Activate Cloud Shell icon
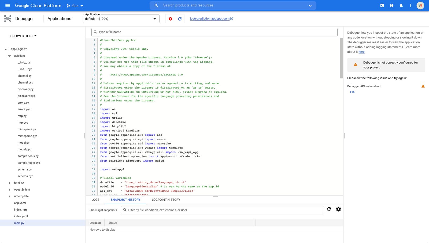Viewport: 429px width, 243px height. click(x=382, y=5)
